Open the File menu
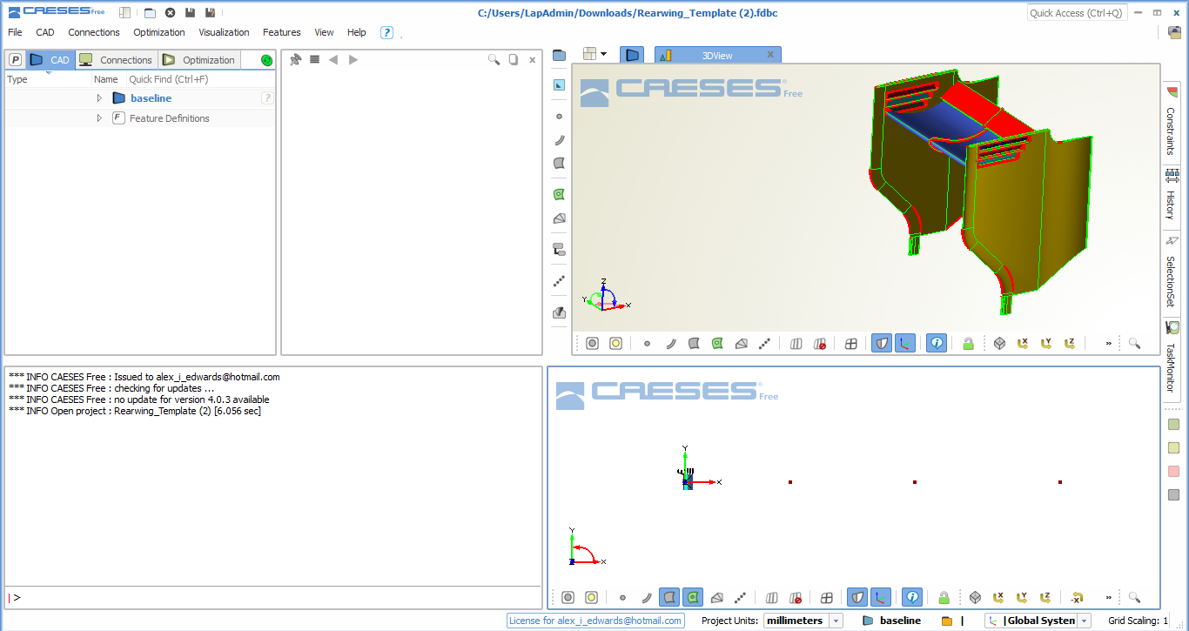The height and width of the screenshot is (631, 1189). pos(15,32)
